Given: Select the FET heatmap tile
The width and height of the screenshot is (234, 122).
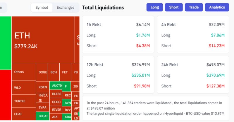Looking at the screenshot, I should (x=65, y=72).
